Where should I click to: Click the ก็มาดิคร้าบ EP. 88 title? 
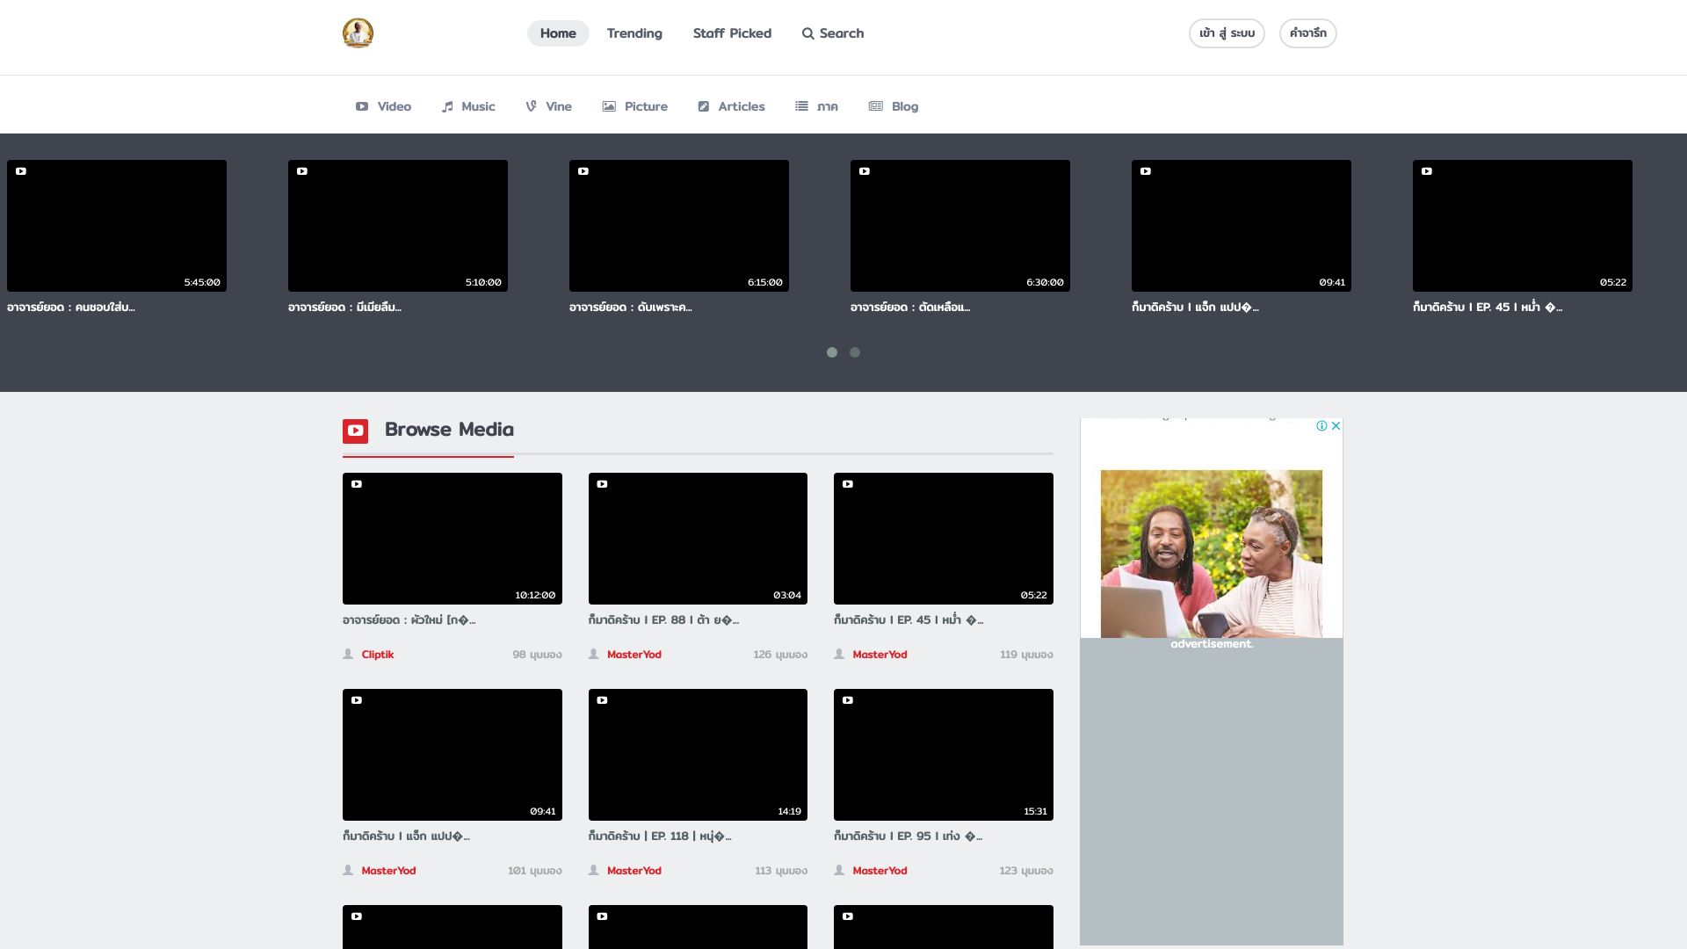tap(663, 620)
